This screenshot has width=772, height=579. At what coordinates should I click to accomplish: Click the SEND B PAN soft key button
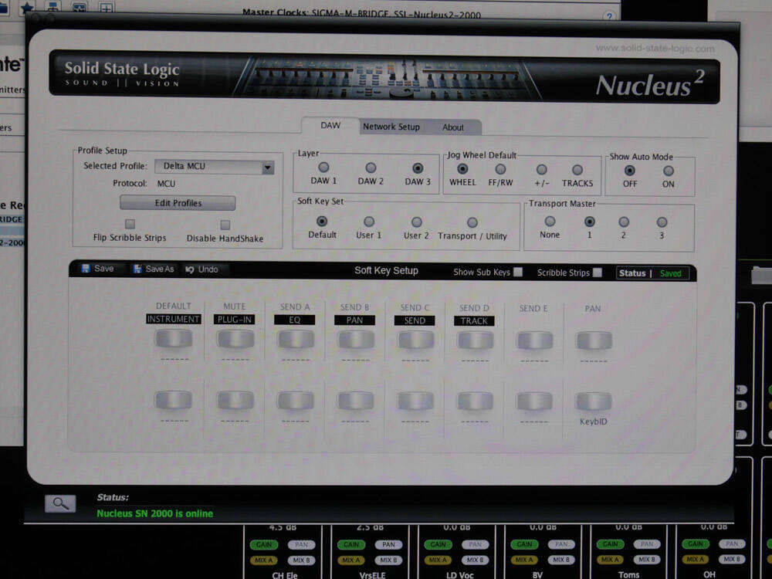355,340
